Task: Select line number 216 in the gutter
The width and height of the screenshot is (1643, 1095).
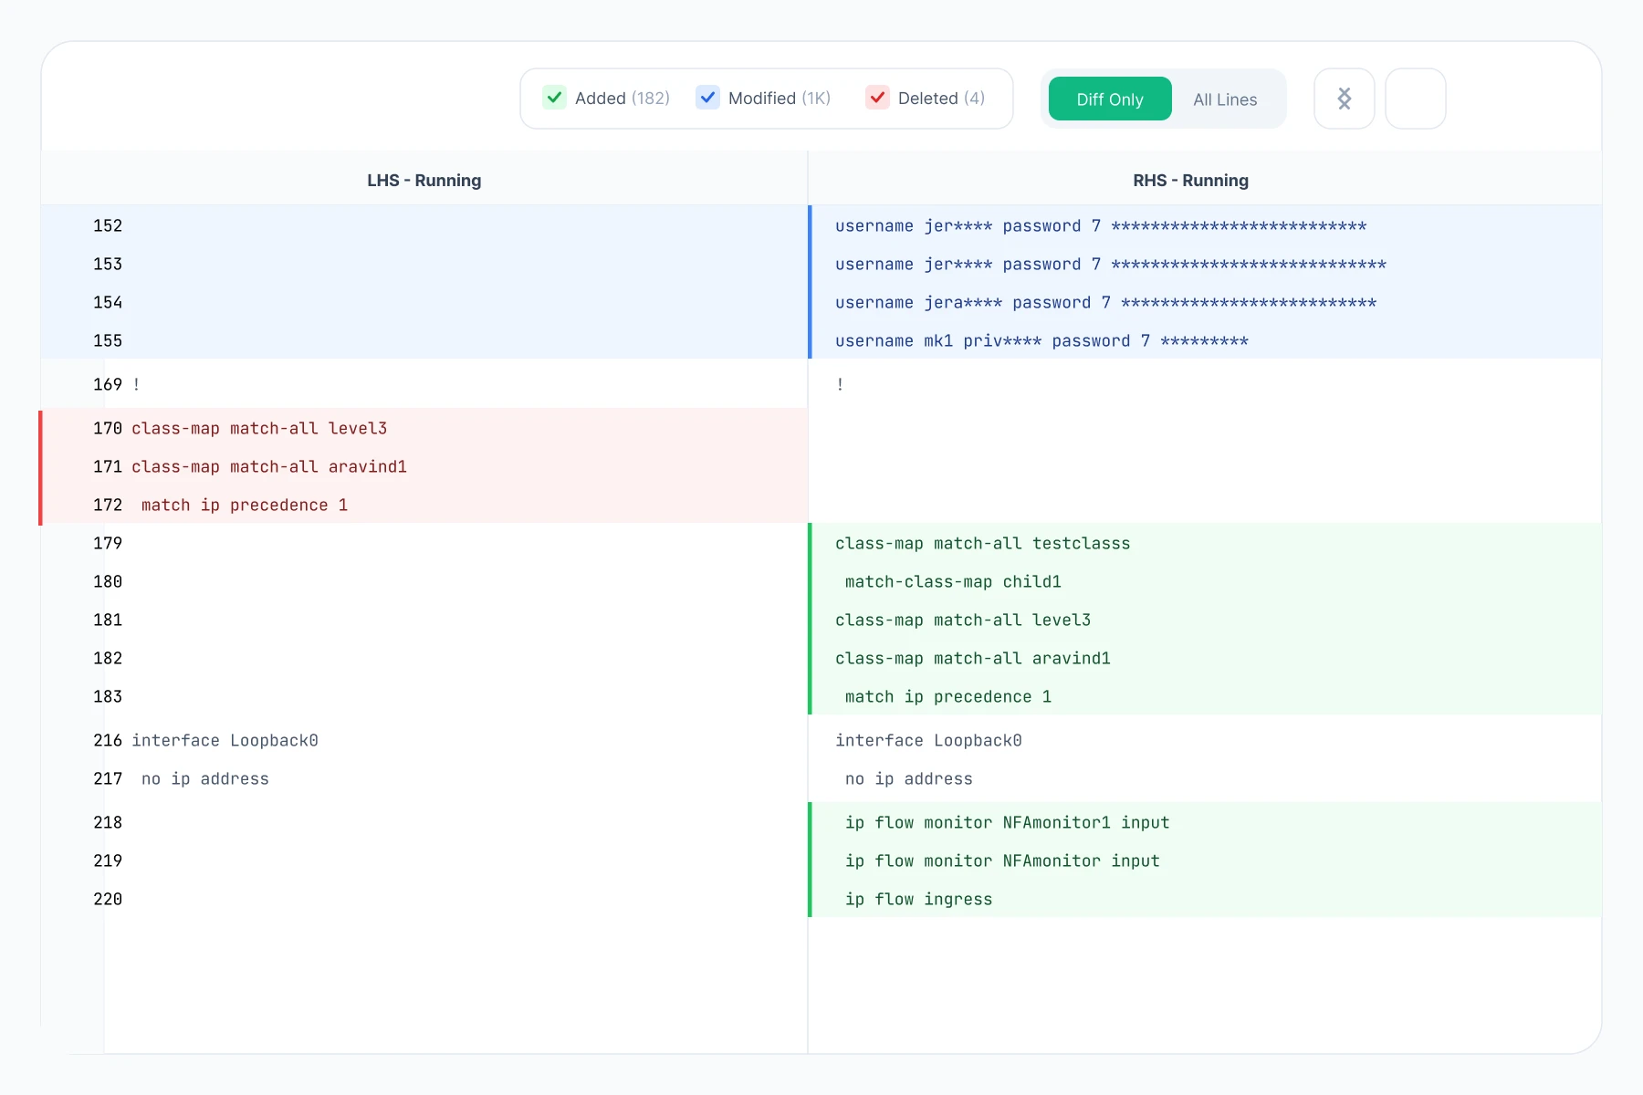Action: pyautogui.click(x=108, y=741)
